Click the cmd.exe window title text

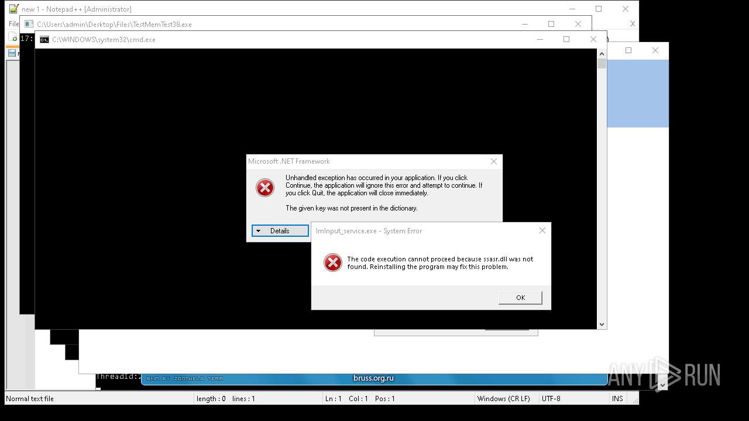point(104,40)
